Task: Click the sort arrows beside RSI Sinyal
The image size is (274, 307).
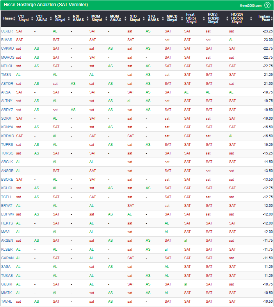Action: (69, 18)
